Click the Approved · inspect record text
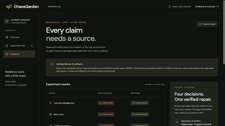 click(196, 124)
